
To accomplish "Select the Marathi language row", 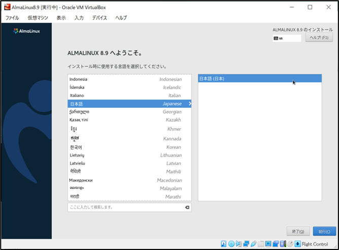I will pos(129,197).
